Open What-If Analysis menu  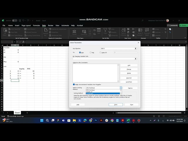[x=140, y=32]
